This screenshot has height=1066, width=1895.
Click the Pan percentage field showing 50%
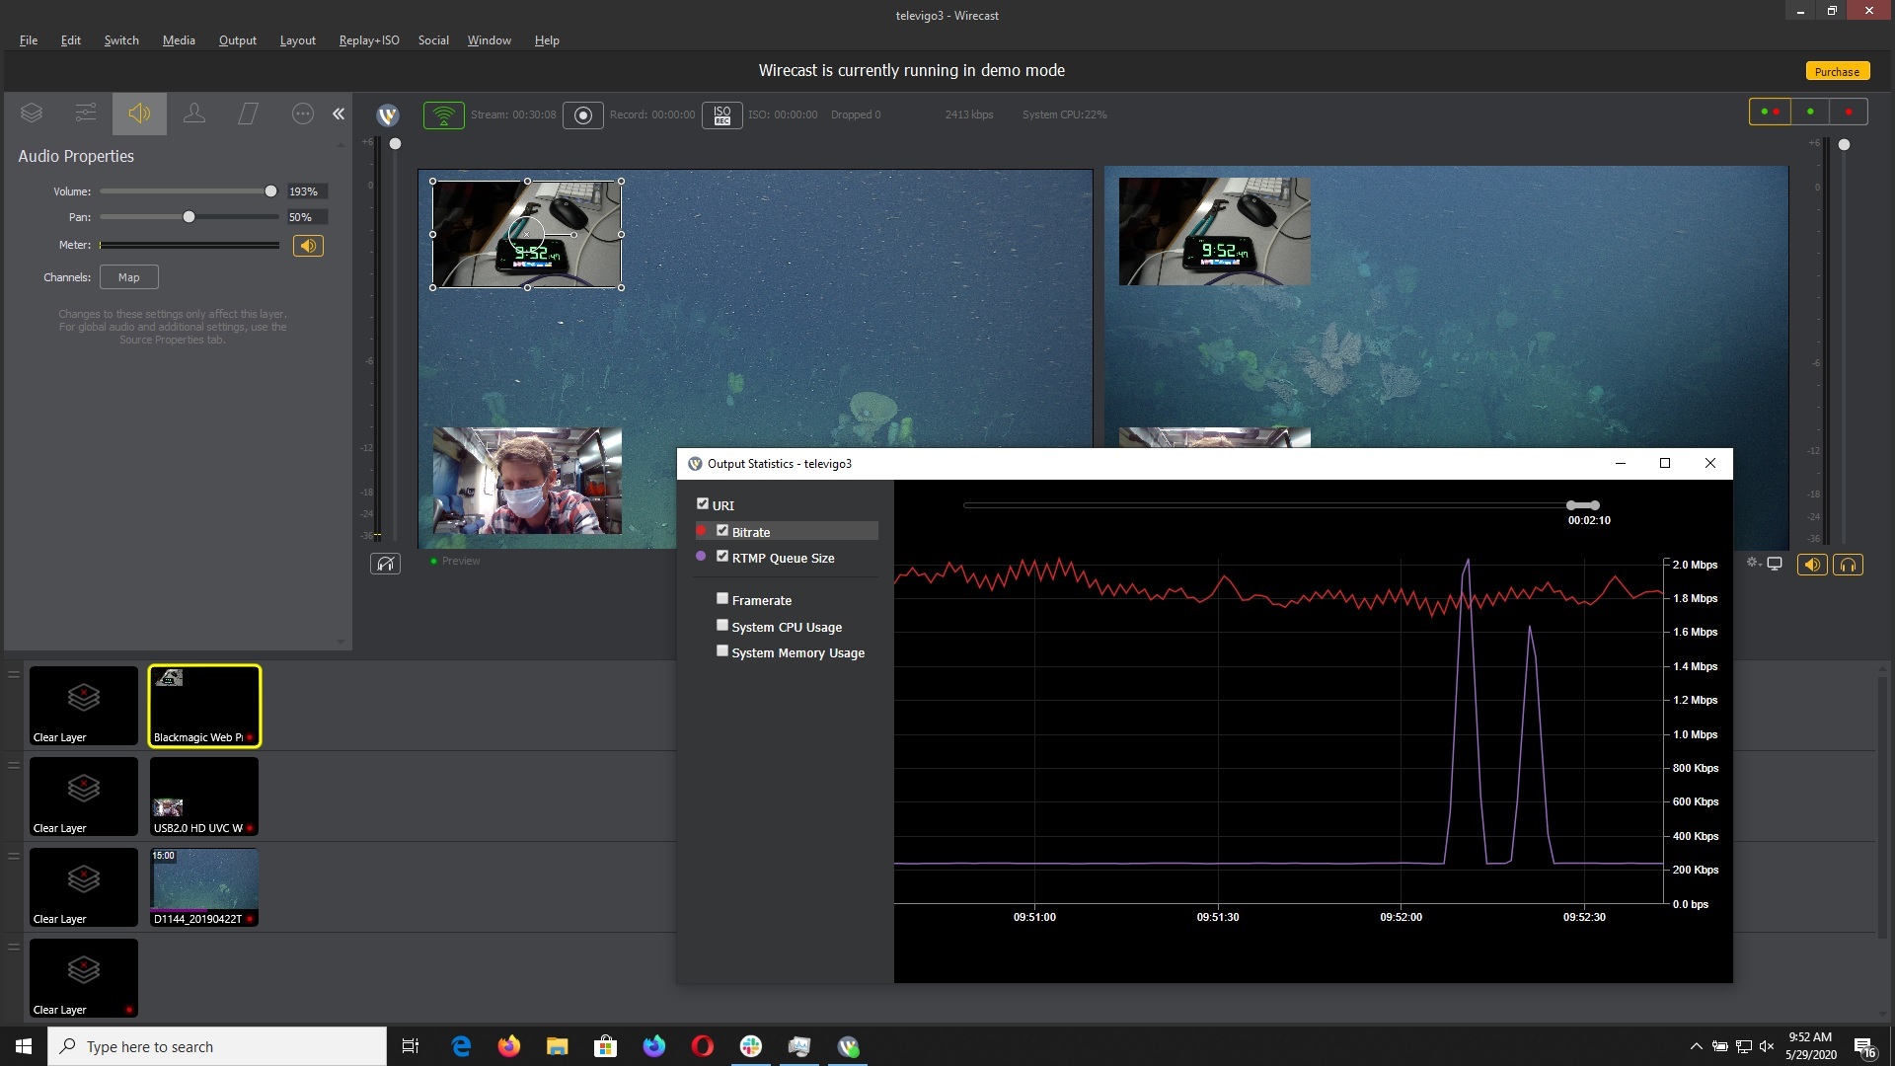click(307, 217)
